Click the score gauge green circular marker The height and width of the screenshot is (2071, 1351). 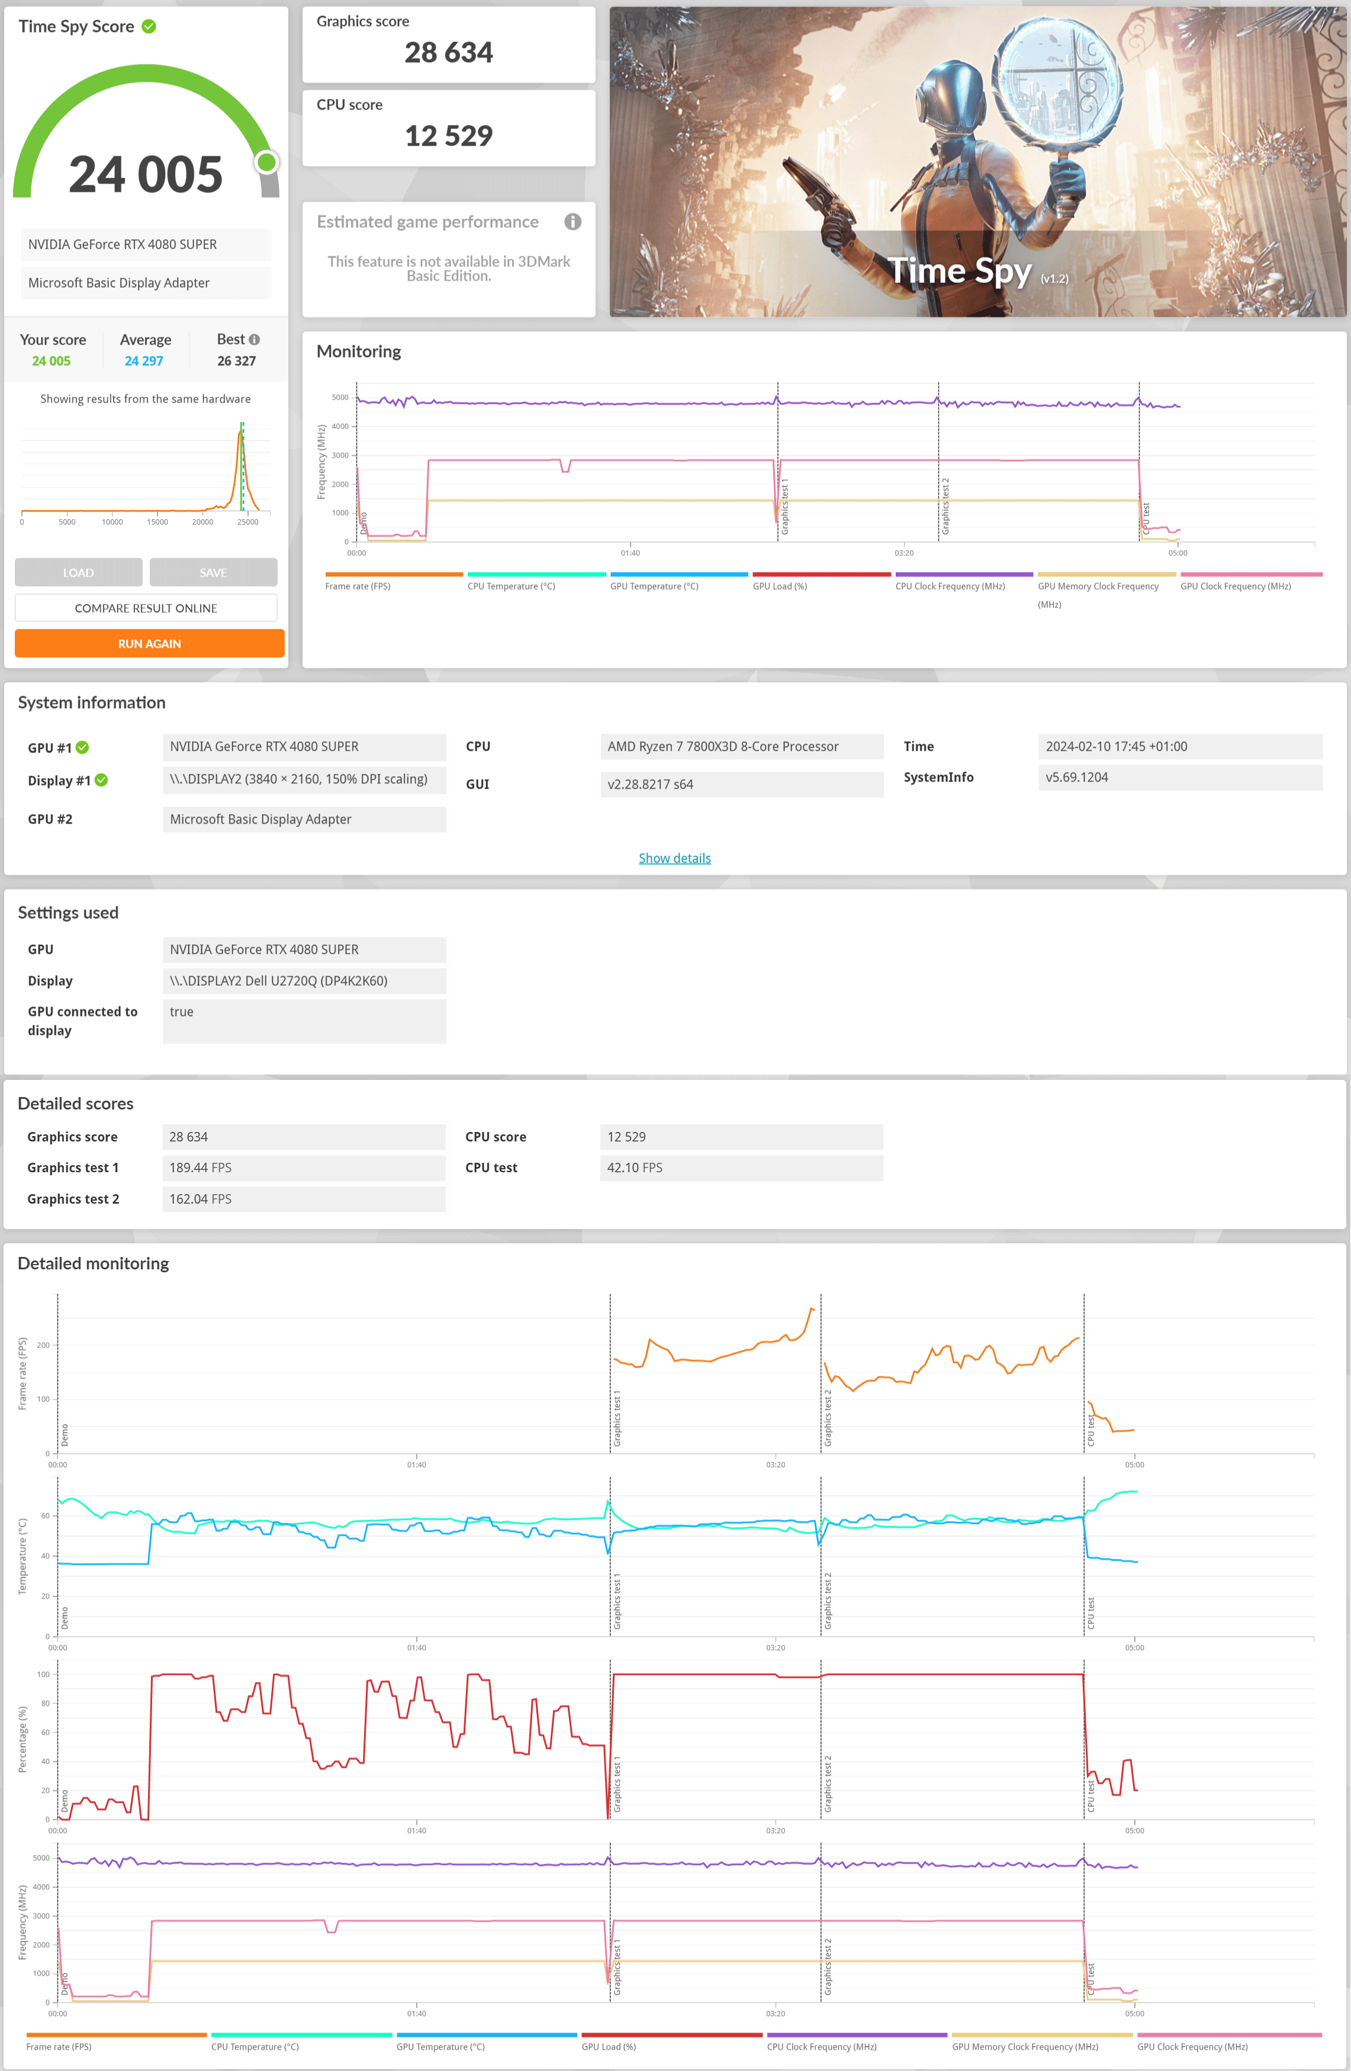267,162
